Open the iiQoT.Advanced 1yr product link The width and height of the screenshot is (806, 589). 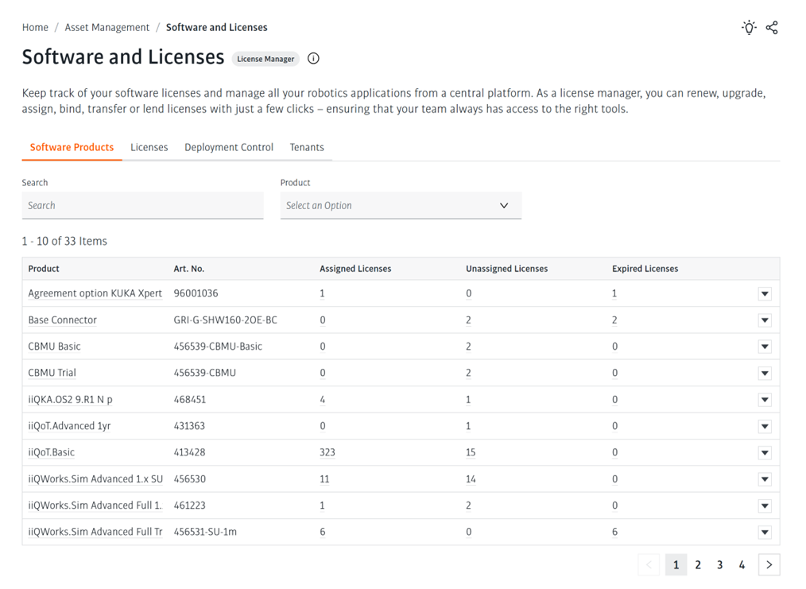(x=69, y=426)
